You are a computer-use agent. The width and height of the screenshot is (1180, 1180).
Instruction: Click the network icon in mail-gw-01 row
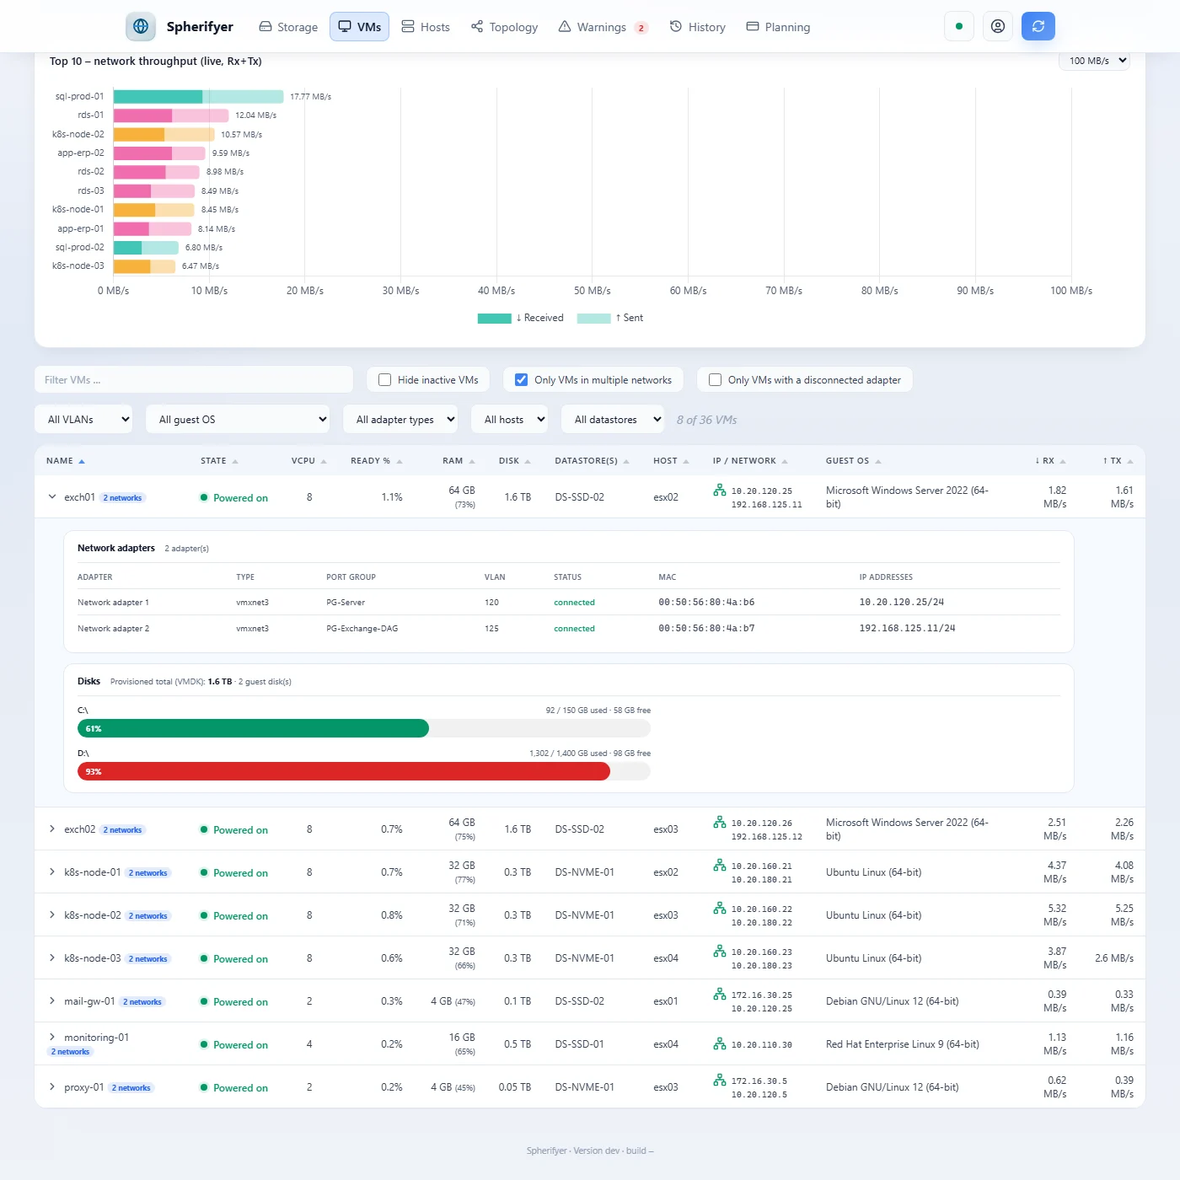(720, 994)
